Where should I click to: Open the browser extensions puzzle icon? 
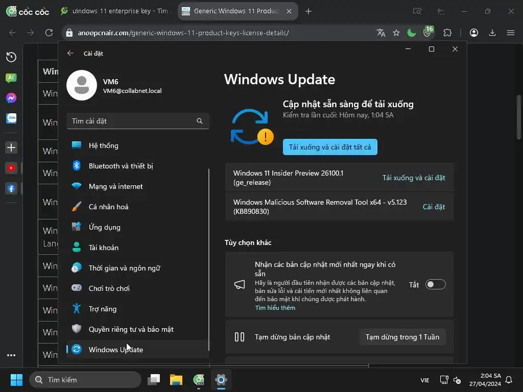[447, 33]
